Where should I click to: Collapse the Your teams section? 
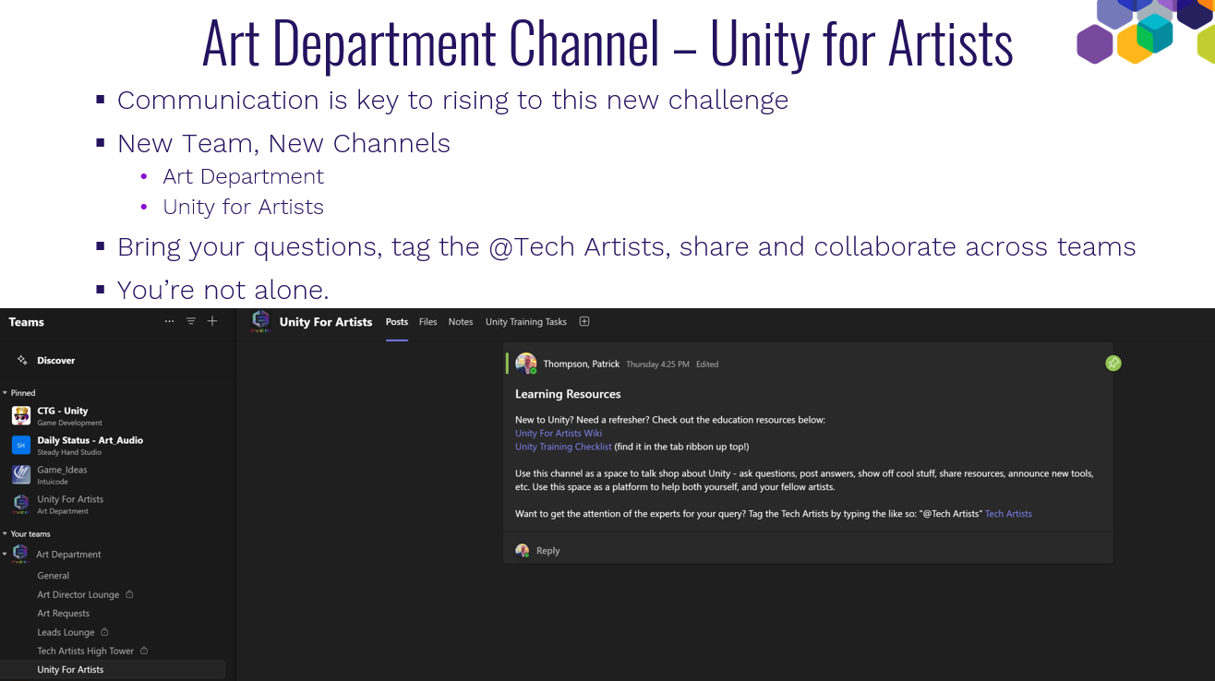5,534
